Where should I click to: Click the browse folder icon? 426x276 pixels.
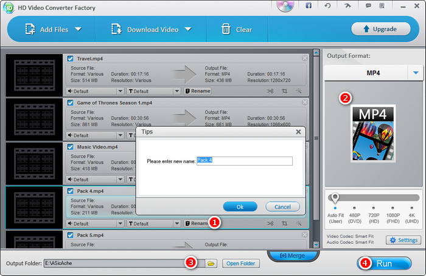coord(211,263)
